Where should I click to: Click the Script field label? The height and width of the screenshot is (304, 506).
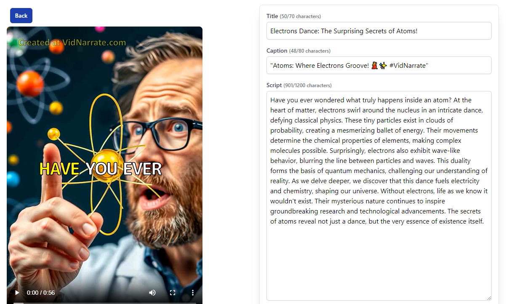(274, 85)
